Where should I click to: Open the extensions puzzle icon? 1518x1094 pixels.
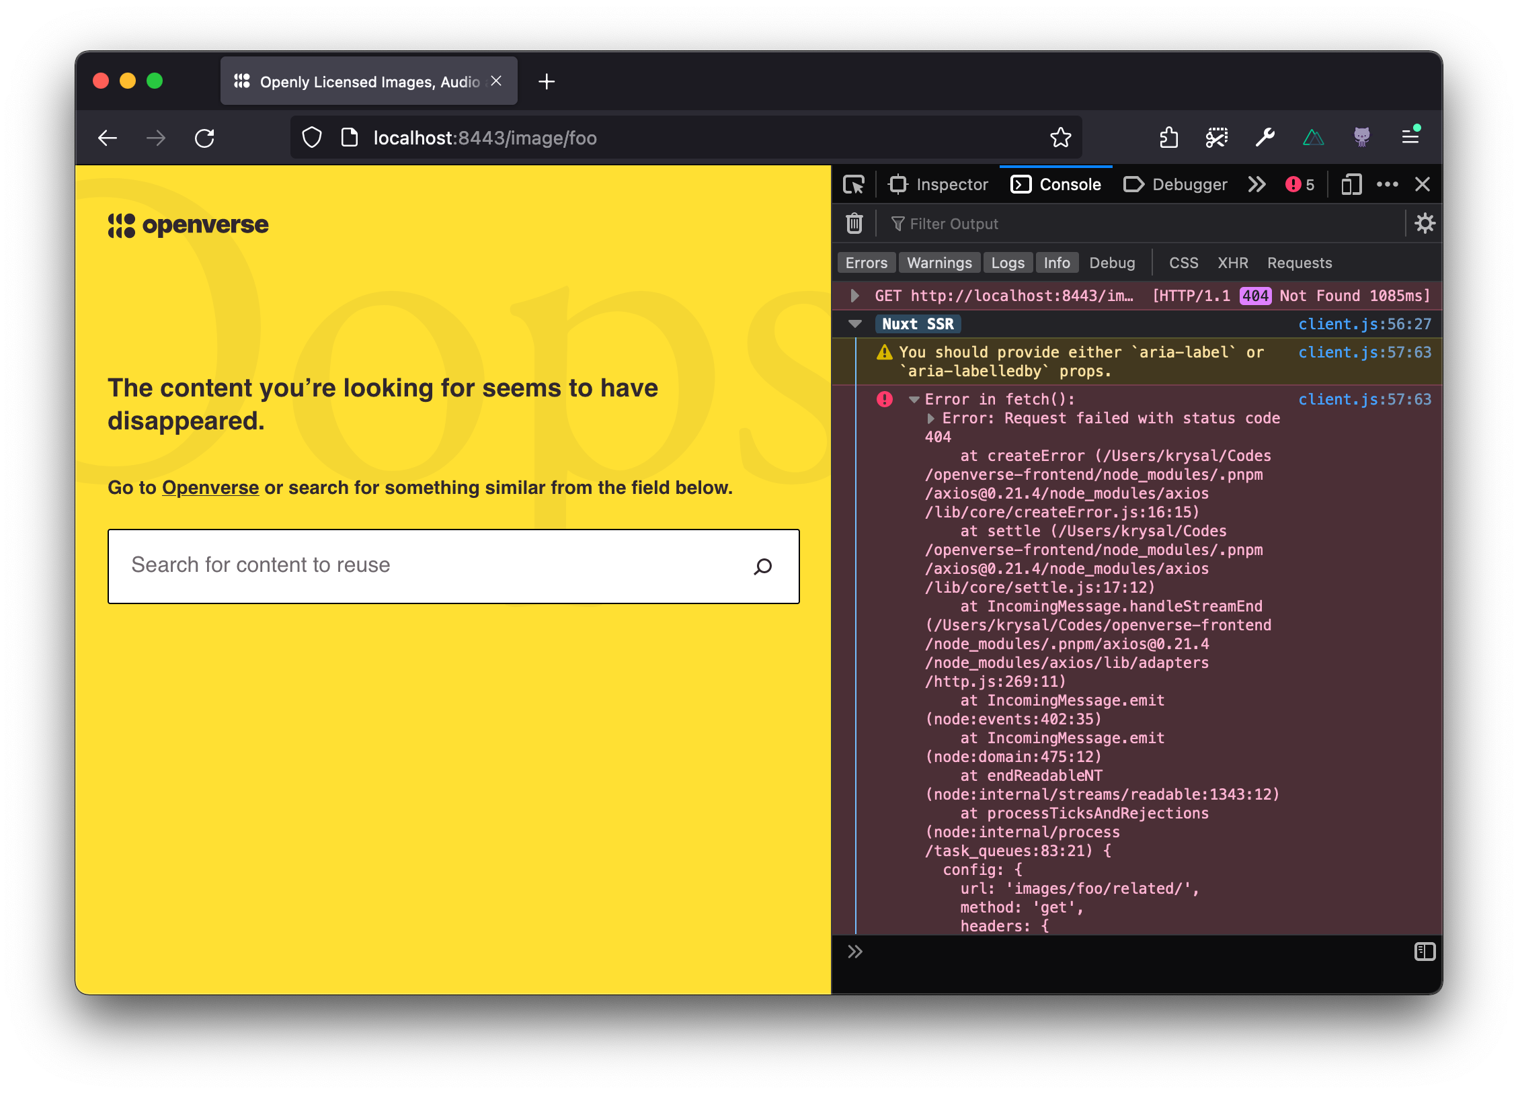pos(1168,138)
